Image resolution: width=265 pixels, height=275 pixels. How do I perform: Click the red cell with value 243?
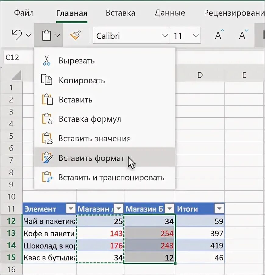[150, 245]
